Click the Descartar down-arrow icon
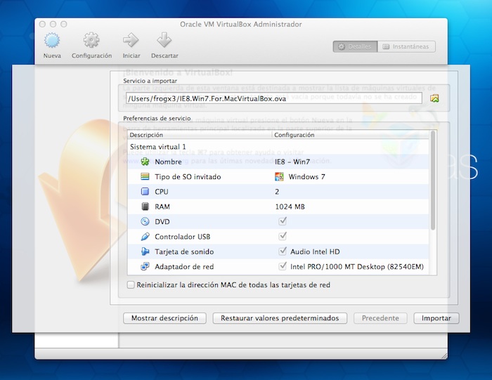The width and height of the screenshot is (492, 380). 164,41
